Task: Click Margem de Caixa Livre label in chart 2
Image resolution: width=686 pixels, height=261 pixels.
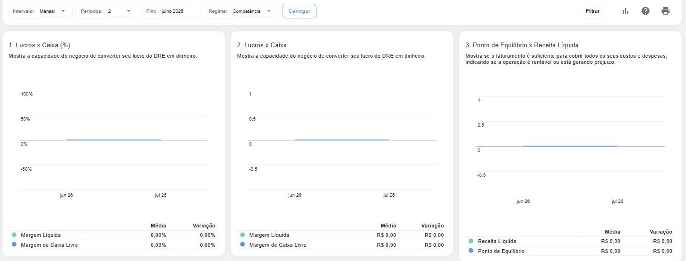Action: coord(278,245)
